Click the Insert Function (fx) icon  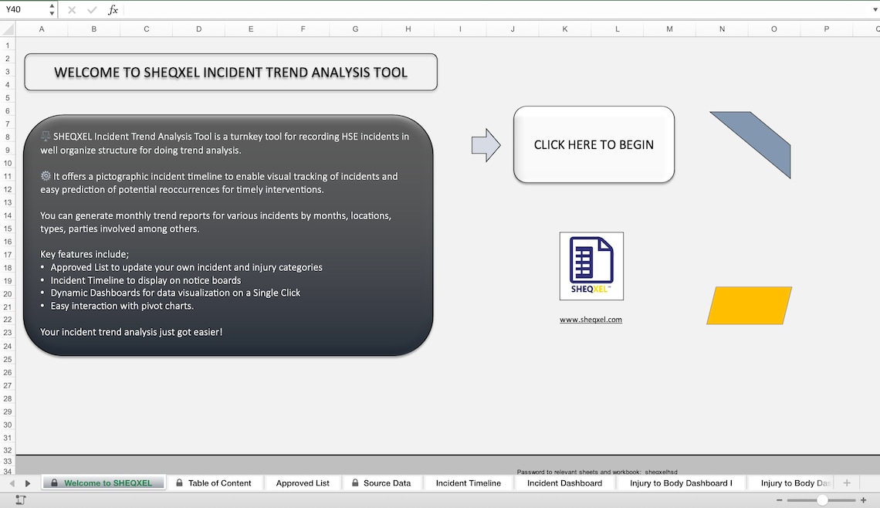(113, 10)
